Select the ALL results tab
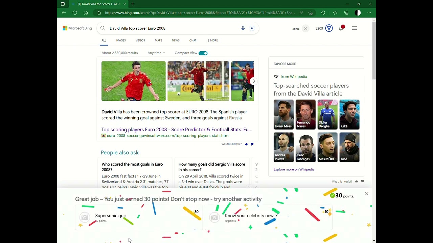This screenshot has height=243, width=433. click(x=104, y=40)
